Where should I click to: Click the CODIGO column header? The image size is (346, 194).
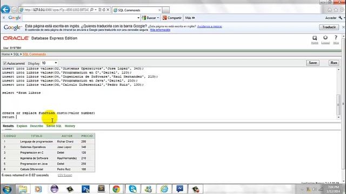point(10,136)
